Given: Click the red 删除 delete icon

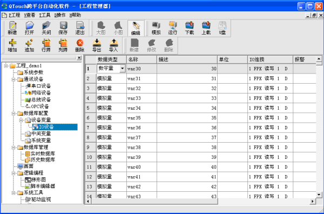Looking at the screenshot, I should pos(80,45).
